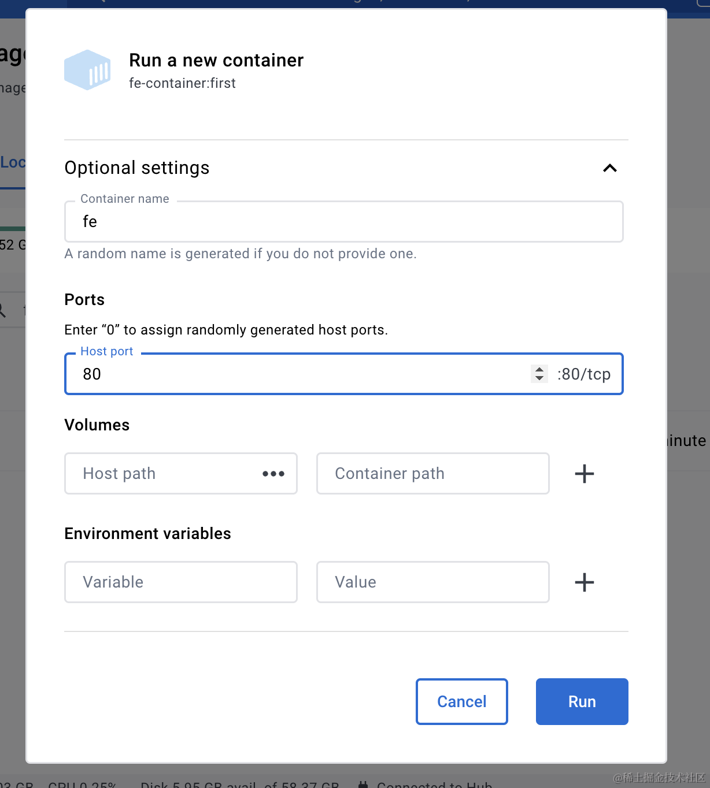The width and height of the screenshot is (710, 788).
Task: Click the search magnifier icon at left edge
Action: click(3, 311)
